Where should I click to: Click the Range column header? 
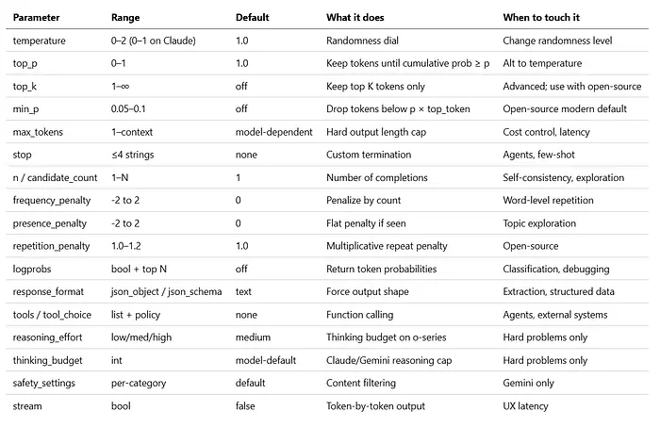point(126,18)
